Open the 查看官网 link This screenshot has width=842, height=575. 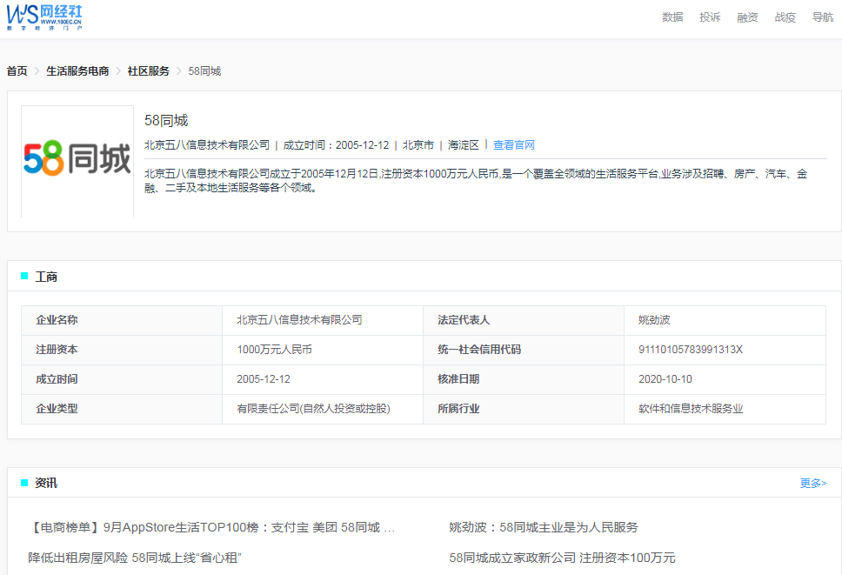514,145
